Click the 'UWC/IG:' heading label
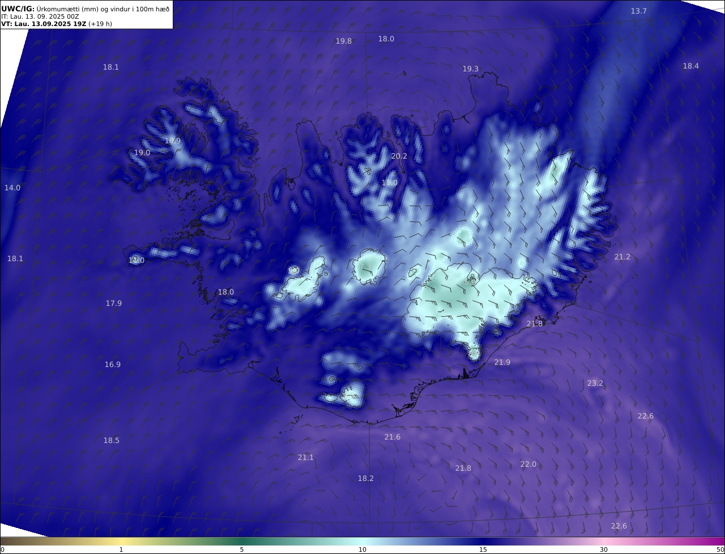Image resolution: width=725 pixels, height=554 pixels. click(18, 8)
